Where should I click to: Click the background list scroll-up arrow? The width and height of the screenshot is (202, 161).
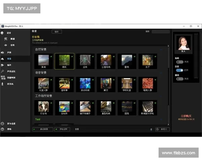[168, 46]
